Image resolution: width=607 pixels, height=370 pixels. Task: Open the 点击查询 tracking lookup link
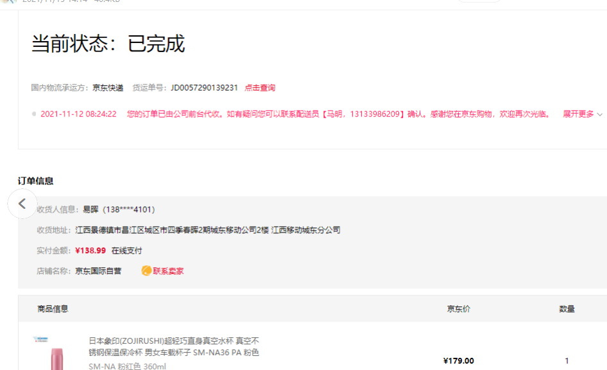(x=260, y=88)
